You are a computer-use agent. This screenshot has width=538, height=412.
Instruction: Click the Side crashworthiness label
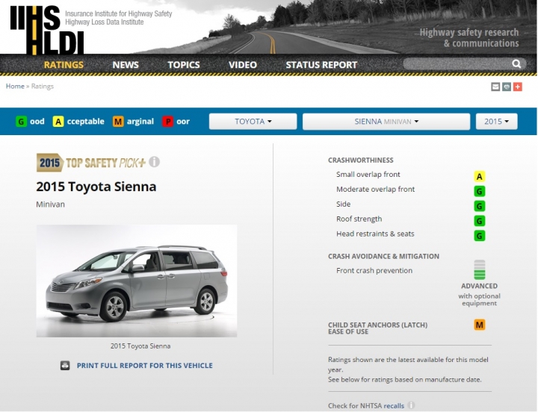pos(344,204)
